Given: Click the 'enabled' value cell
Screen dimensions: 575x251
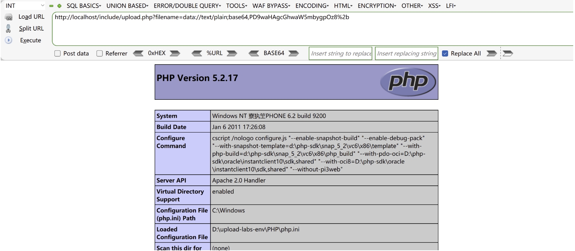Looking at the screenshot, I should [x=324, y=195].
